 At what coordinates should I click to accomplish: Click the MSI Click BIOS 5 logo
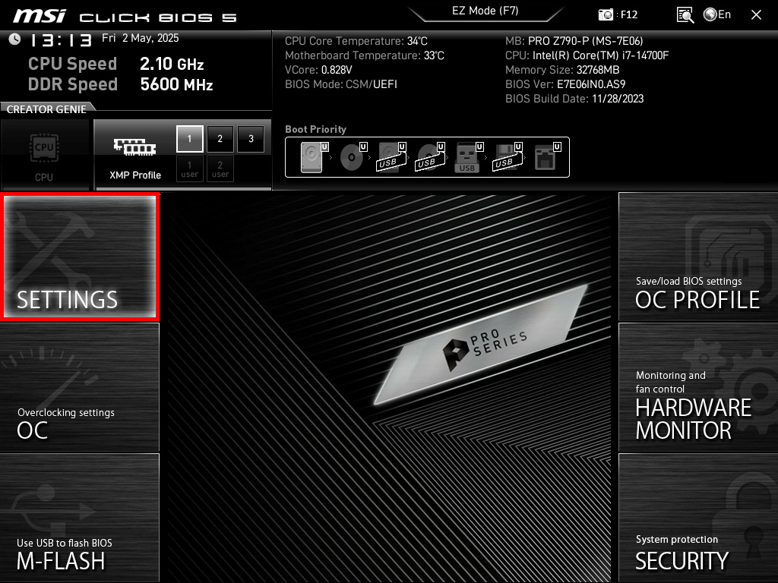[x=125, y=17]
